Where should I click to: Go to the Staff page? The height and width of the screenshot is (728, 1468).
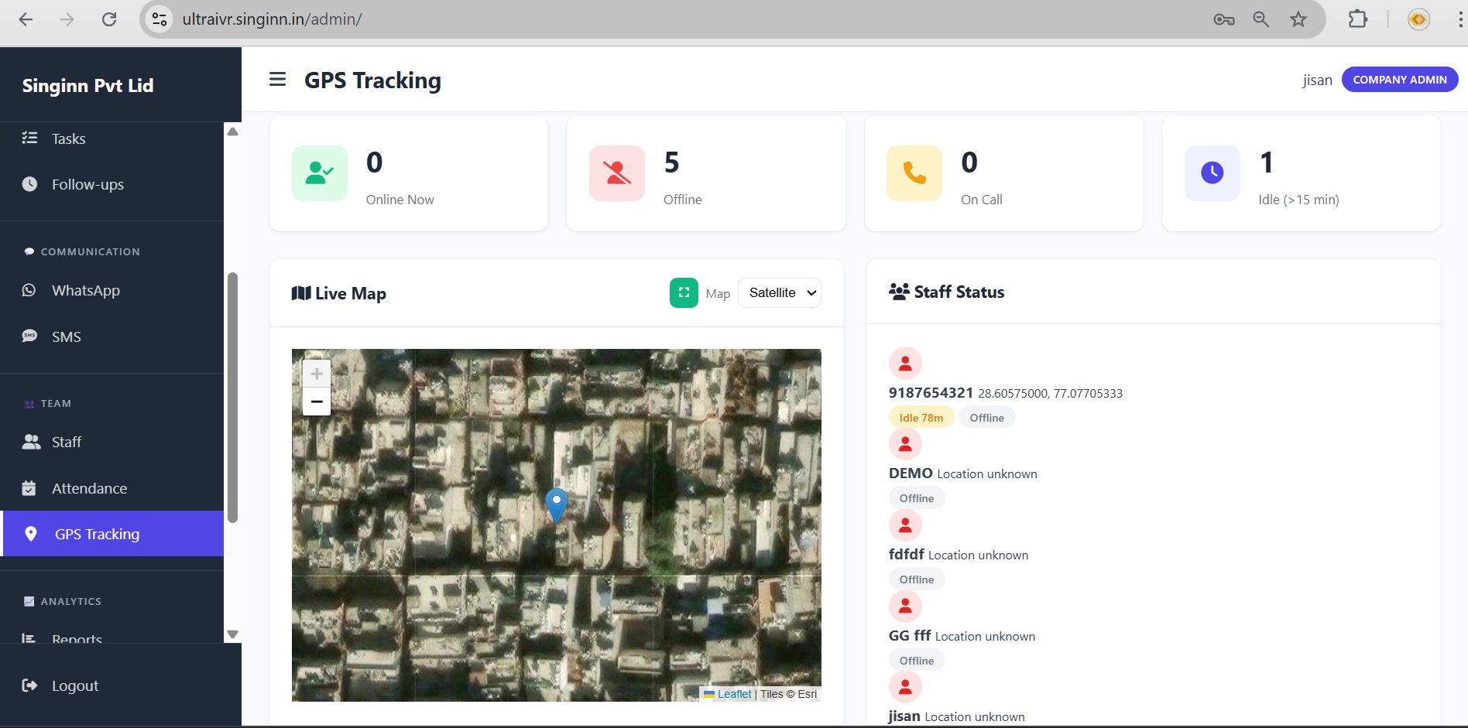(66, 443)
